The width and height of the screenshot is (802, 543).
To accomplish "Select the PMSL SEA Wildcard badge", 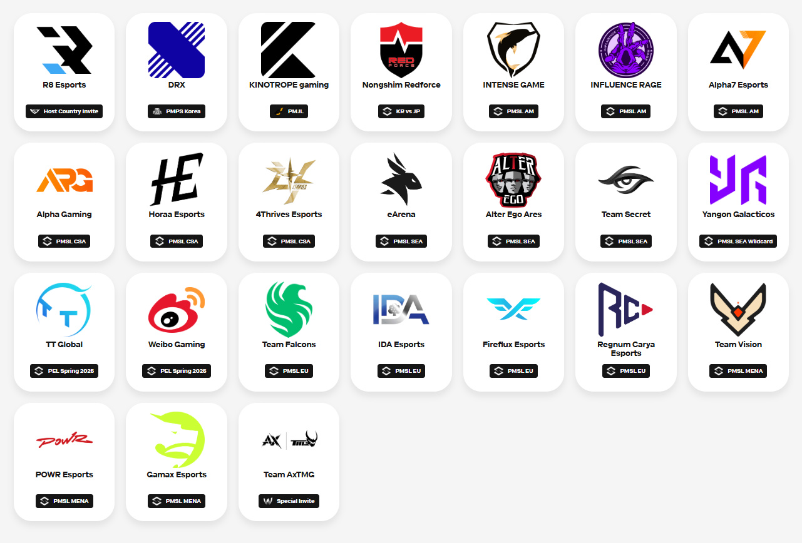I will pos(738,241).
